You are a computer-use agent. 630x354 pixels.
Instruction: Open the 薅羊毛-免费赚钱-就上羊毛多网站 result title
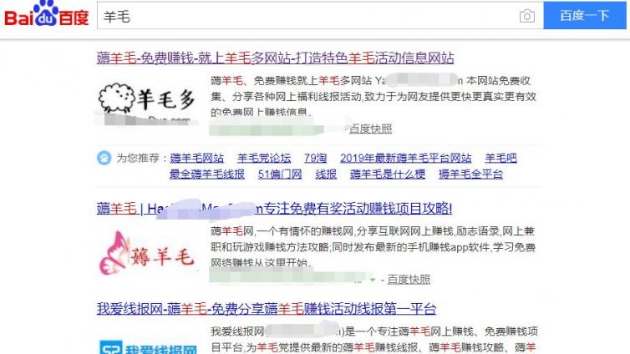[x=275, y=58]
